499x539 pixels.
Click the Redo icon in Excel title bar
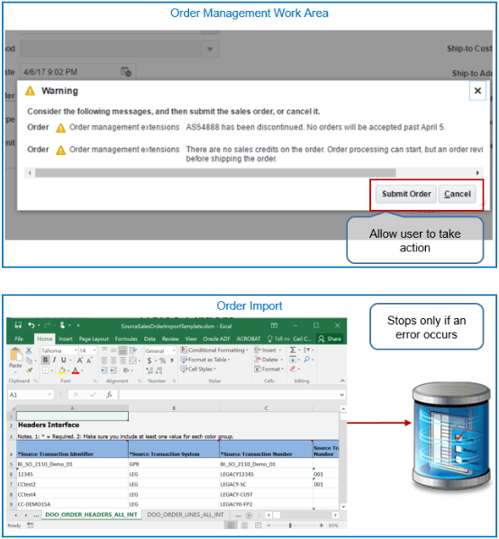coord(47,325)
